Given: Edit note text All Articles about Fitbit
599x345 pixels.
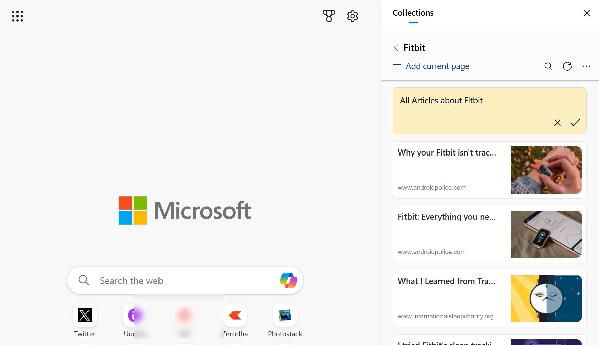Looking at the screenshot, I should click(x=441, y=100).
